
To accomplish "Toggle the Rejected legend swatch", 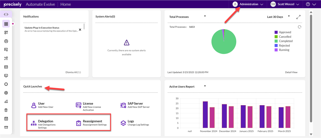I will pyautogui.click(x=276, y=45).
